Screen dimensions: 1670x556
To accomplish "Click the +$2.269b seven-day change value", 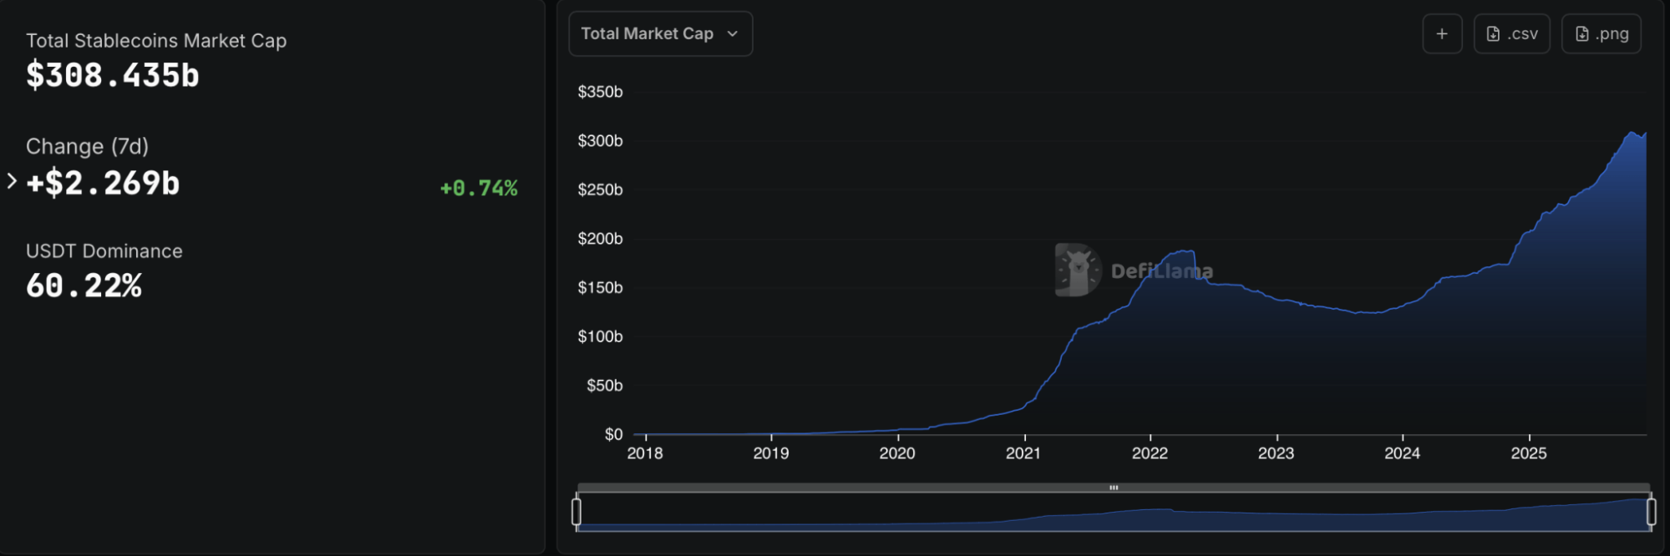I will [104, 184].
